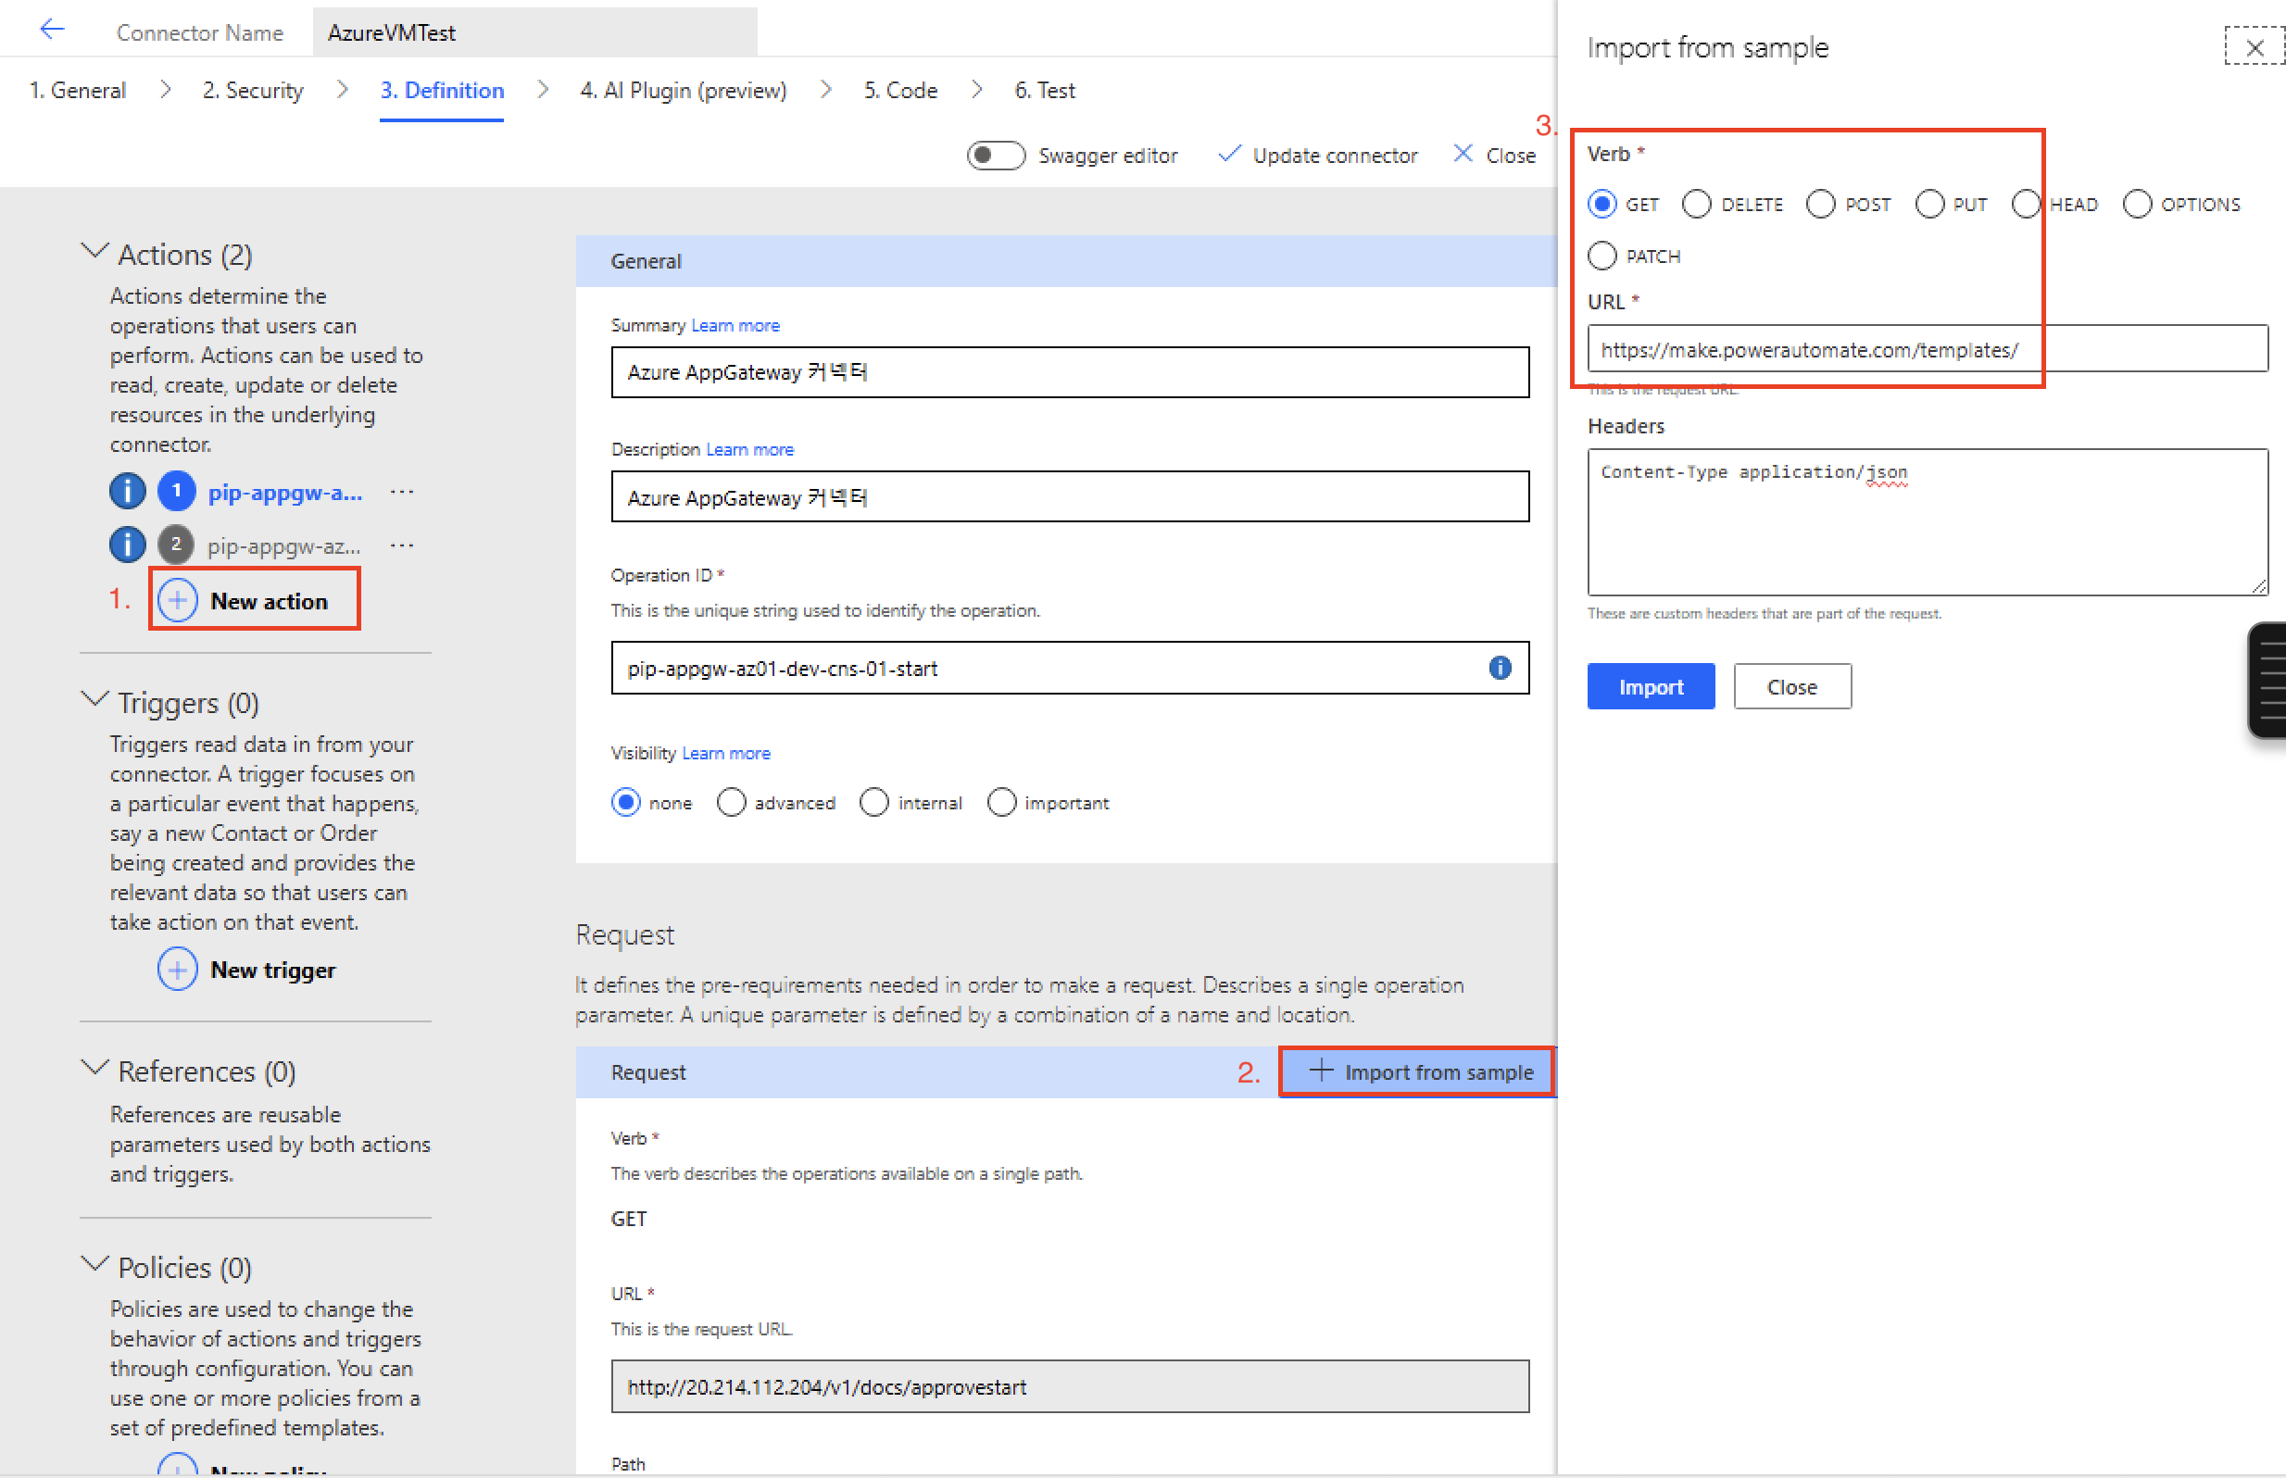2286x1478 pixels.
Task: Select the PUT verb radio button
Action: point(1930,205)
